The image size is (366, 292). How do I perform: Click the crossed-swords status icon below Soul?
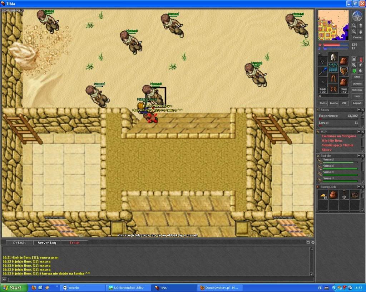pos(320,96)
